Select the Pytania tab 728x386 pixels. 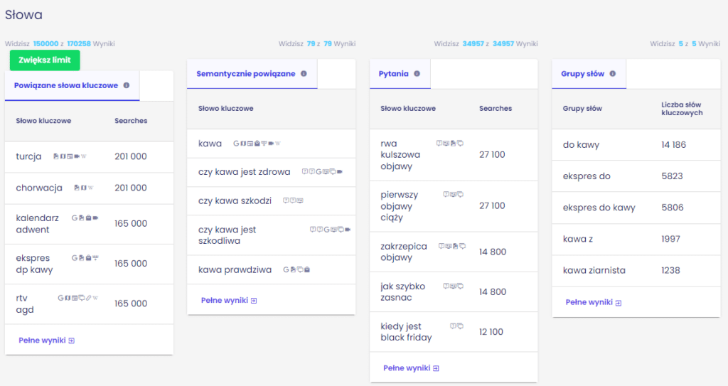click(400, 74)
